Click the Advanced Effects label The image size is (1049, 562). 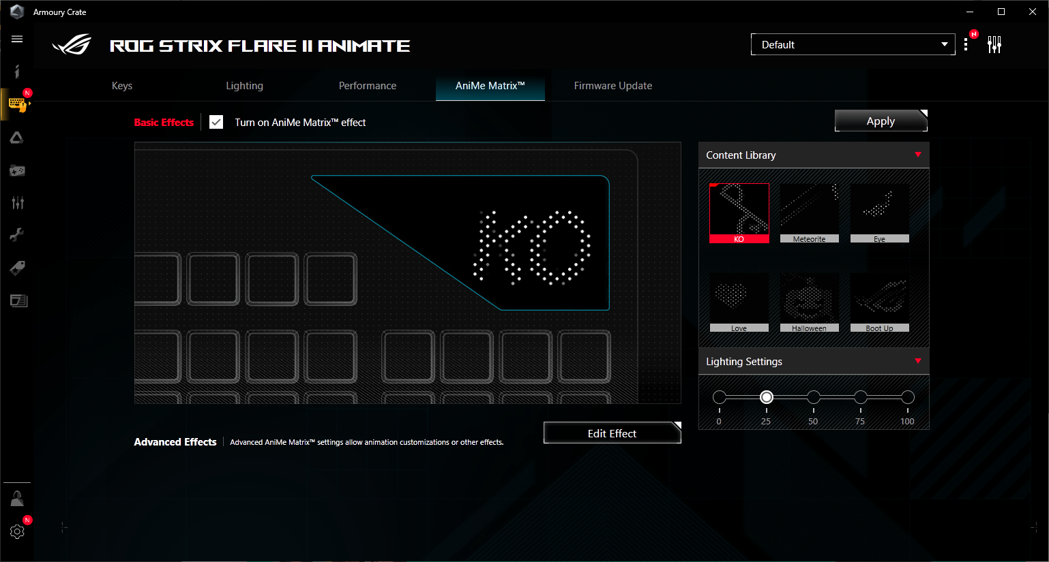175,442
